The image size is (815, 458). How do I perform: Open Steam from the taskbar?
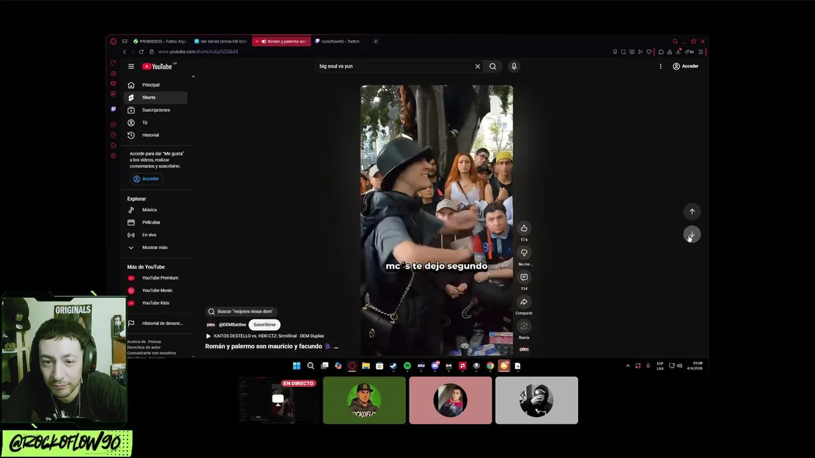[393, 366]
